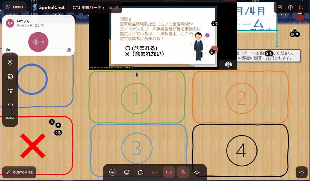Open the chat panel

point(141,172)
